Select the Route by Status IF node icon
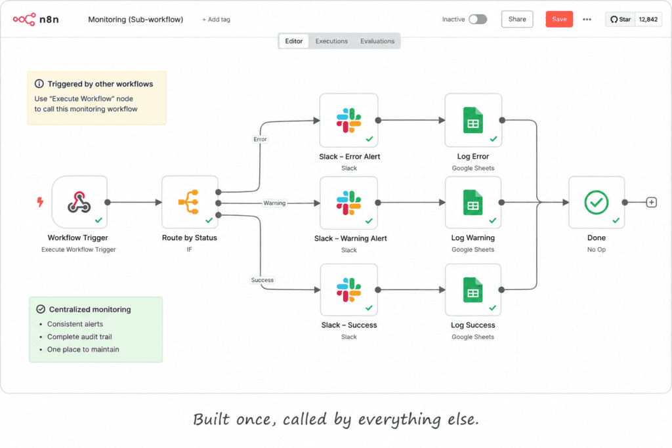Screen dimensions: 672x448 tap(188, 202)
